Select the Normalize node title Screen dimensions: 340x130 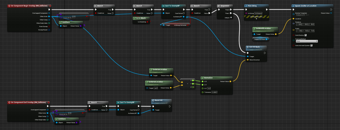(208, 78)
